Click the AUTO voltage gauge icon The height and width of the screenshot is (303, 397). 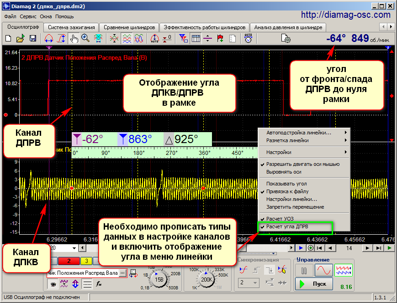pyautogui.click(x=248, y=38)
